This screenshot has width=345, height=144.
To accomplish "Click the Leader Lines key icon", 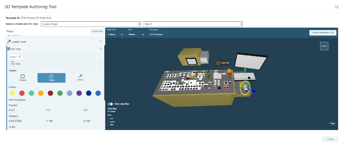I will click(x=9, y=42).
